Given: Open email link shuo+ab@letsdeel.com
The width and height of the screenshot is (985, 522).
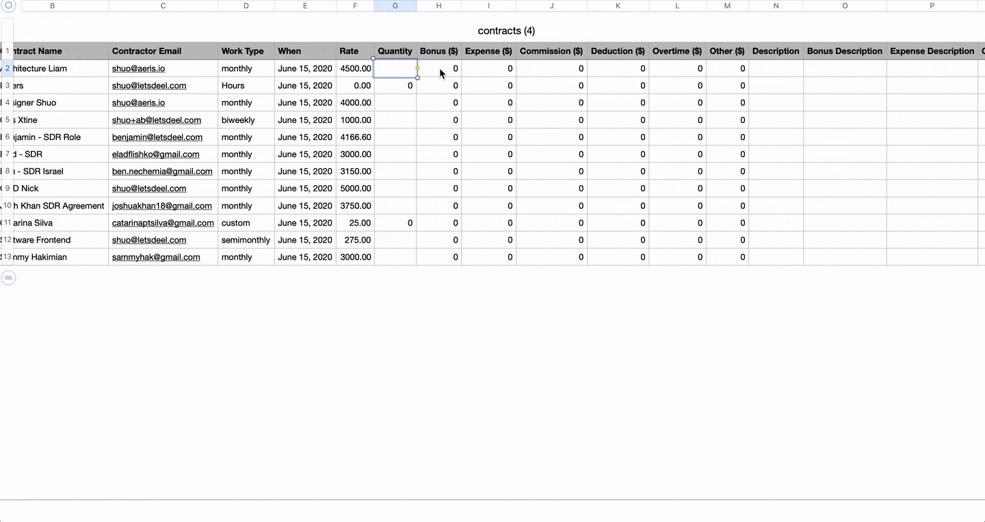Looking at the screenshot, I should (157, 120).
